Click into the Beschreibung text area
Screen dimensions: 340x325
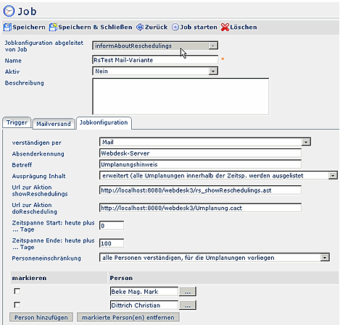point(181,96)
